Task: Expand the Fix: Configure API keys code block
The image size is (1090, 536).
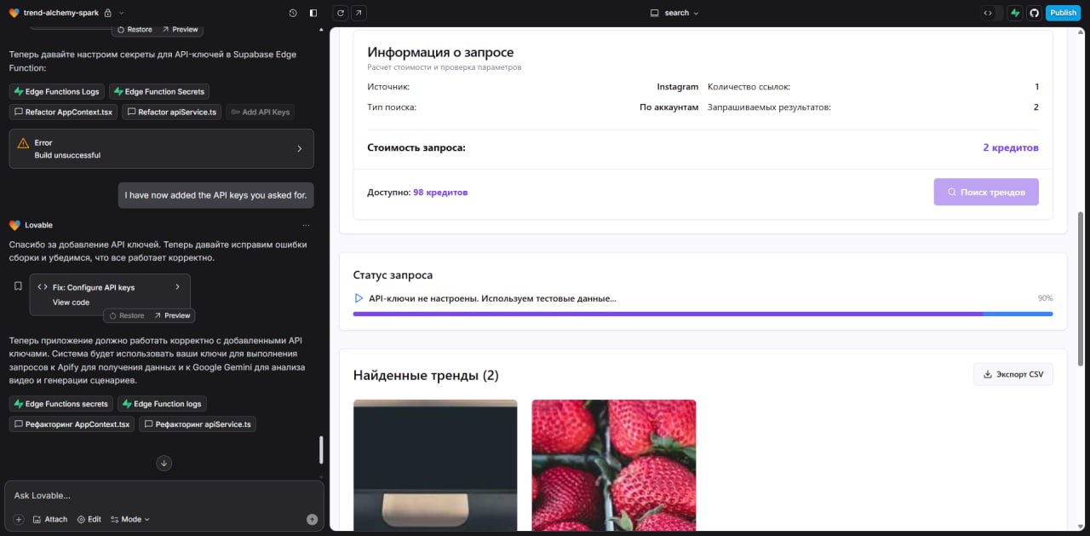Action: pyautogui.click(x=178, y=288)
